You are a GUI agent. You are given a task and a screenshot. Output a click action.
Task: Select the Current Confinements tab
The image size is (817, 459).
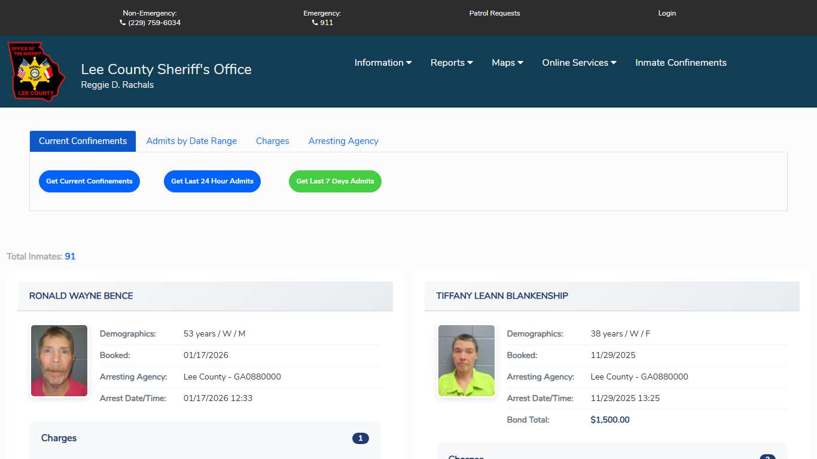coord(83,141)
